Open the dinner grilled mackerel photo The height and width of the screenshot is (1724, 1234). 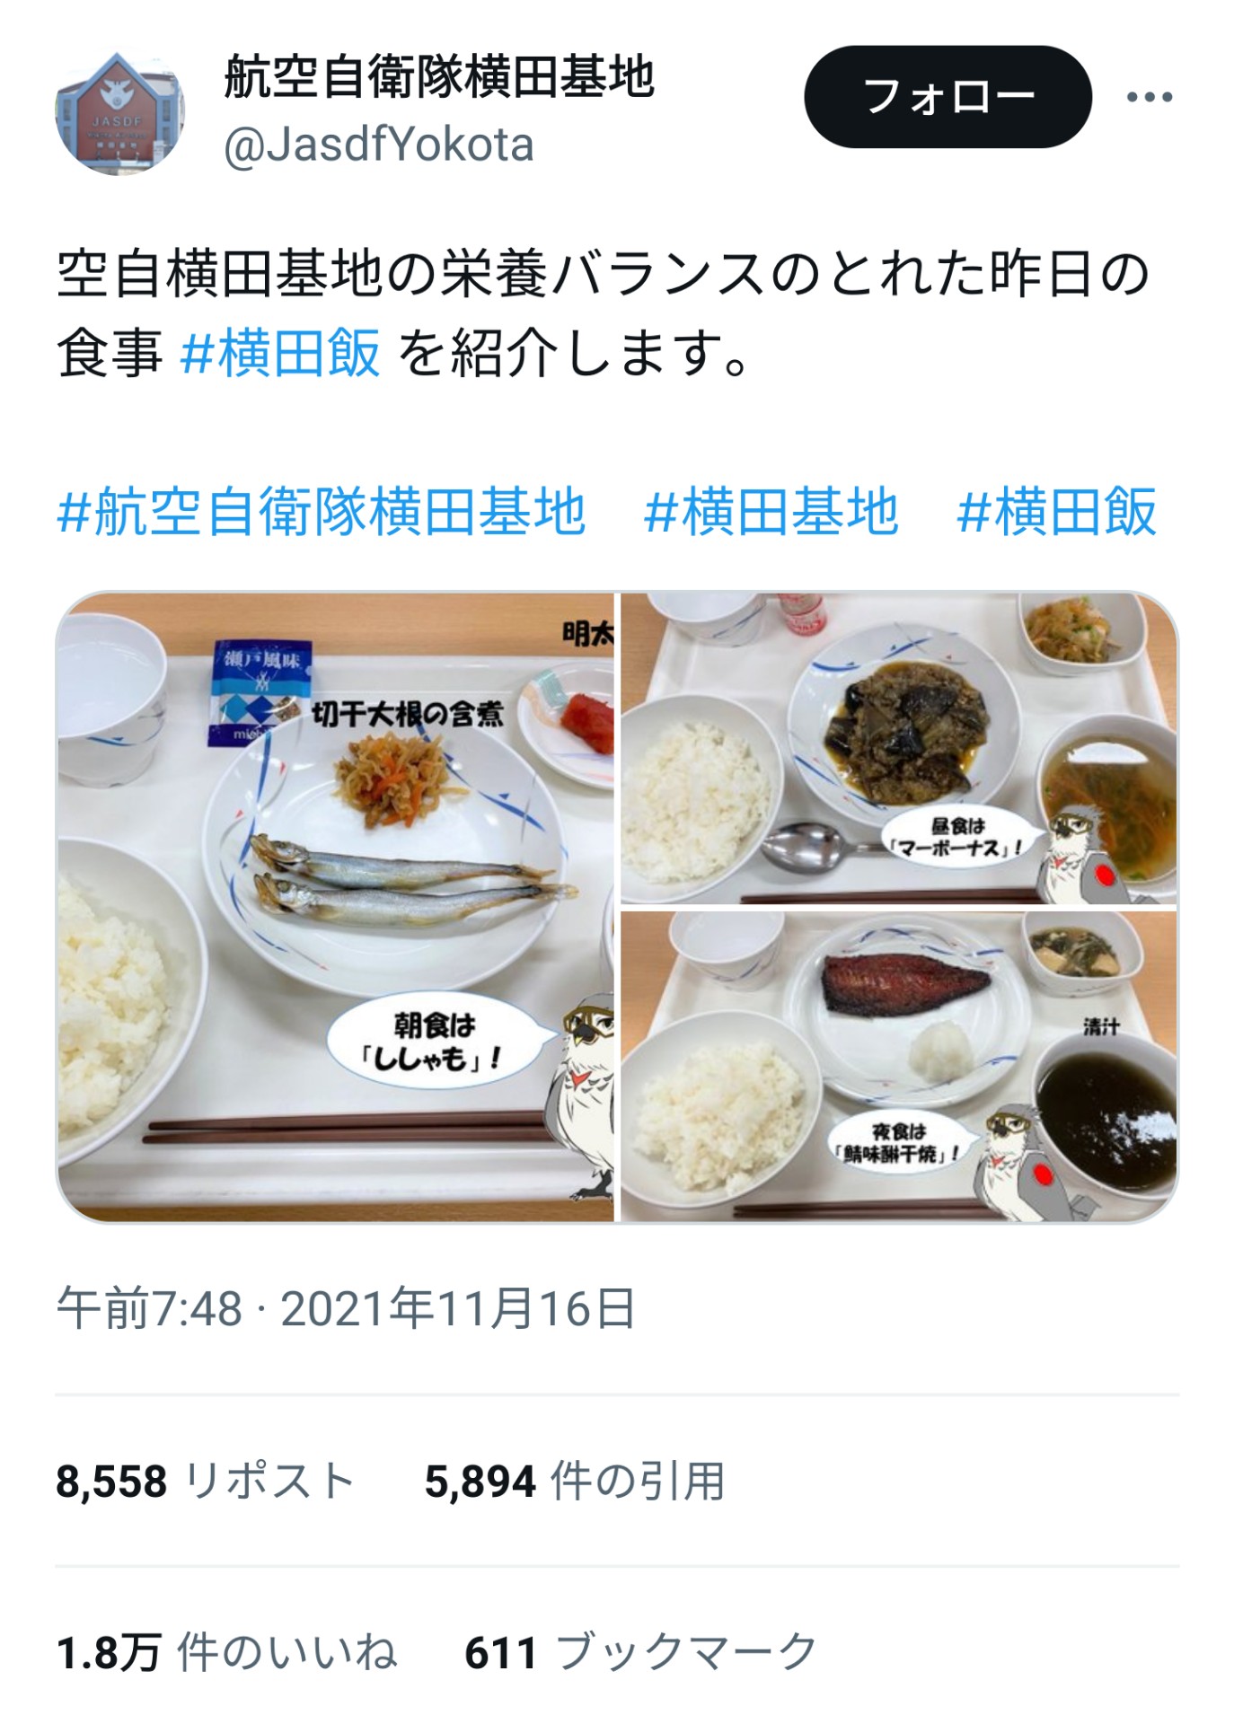click(899, 1067)
